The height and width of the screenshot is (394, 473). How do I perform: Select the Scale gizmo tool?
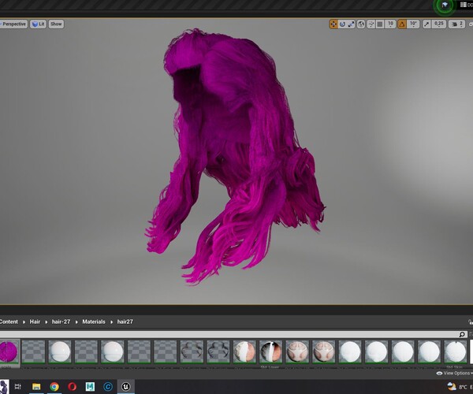pyautogui.click(x=351, y=24)
